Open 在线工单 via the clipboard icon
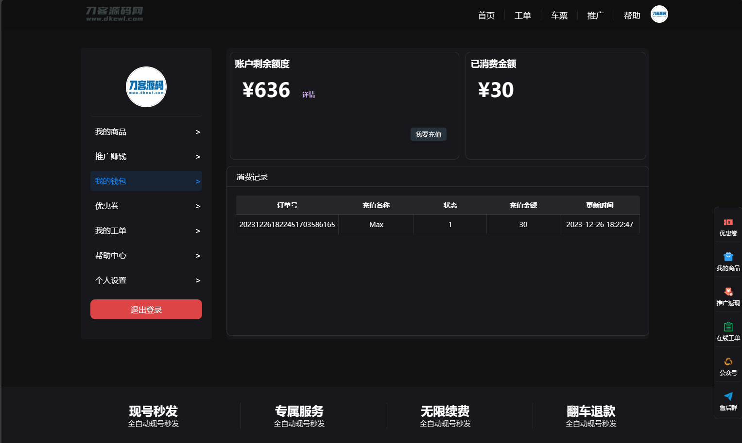 point(727,331)
